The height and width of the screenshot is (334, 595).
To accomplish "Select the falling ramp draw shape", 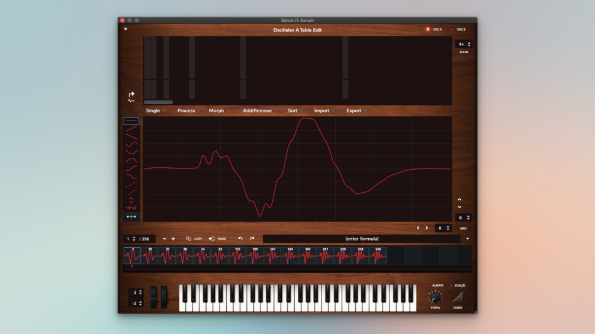I will pos(131,137).
